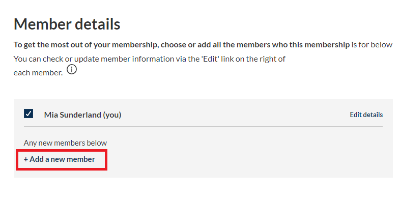Click the bold 'To get the most out of your membership' sentence
Screen dimensions: 400x197
tap(182, 45)
